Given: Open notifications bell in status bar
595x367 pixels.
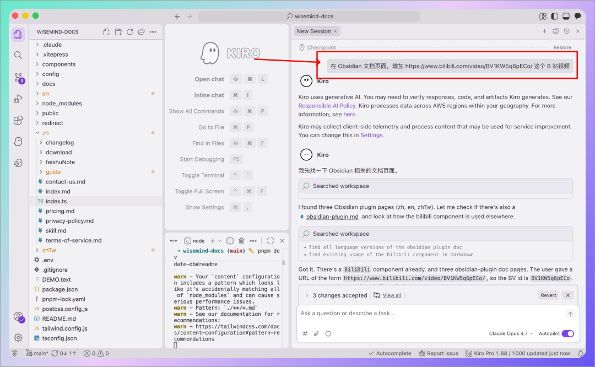Looking at the screenshot, I should [581, 353].
